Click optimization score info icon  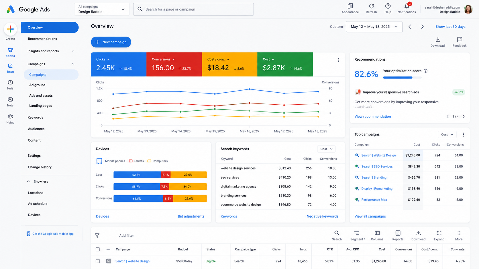click(425, 71)
